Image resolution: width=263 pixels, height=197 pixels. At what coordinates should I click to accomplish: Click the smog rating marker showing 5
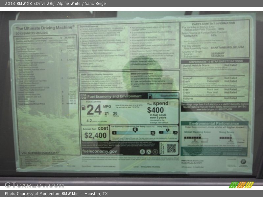click(168, 130)
